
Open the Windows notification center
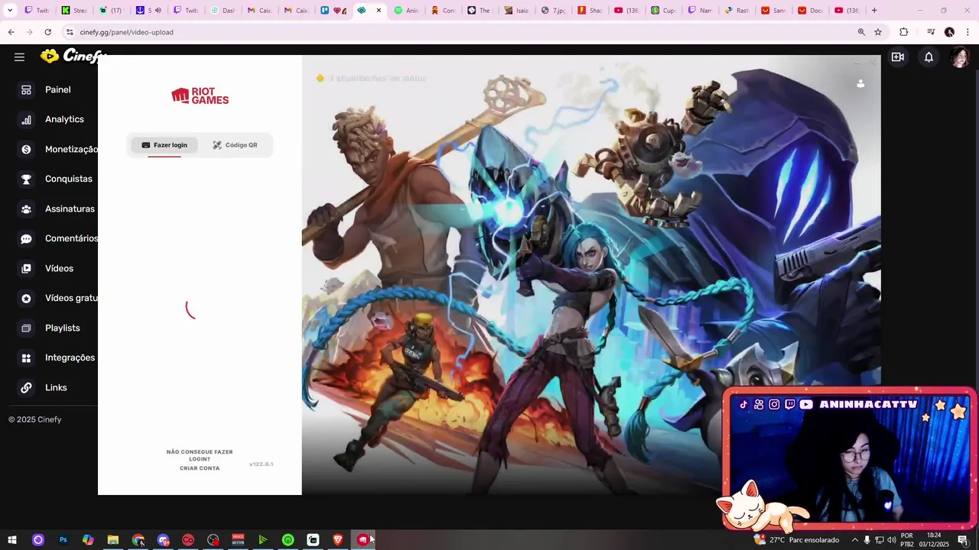[x=963, y=540]
